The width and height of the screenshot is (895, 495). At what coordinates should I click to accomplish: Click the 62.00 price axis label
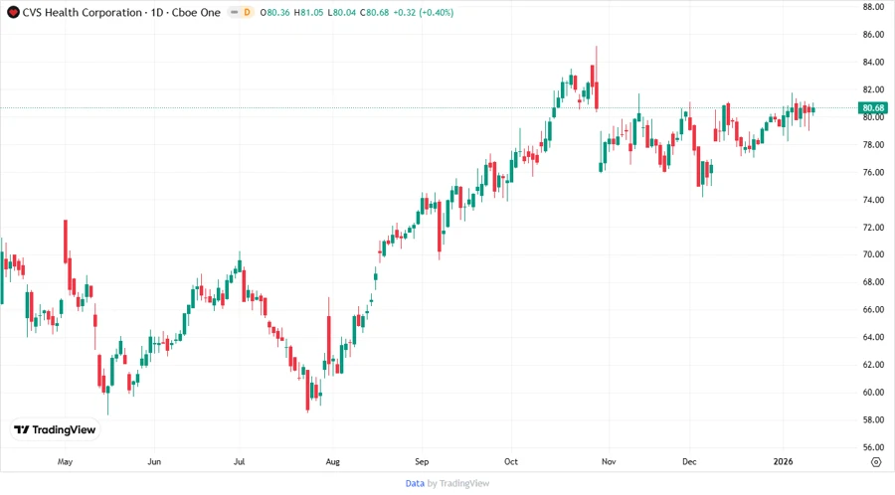[873, 365]
